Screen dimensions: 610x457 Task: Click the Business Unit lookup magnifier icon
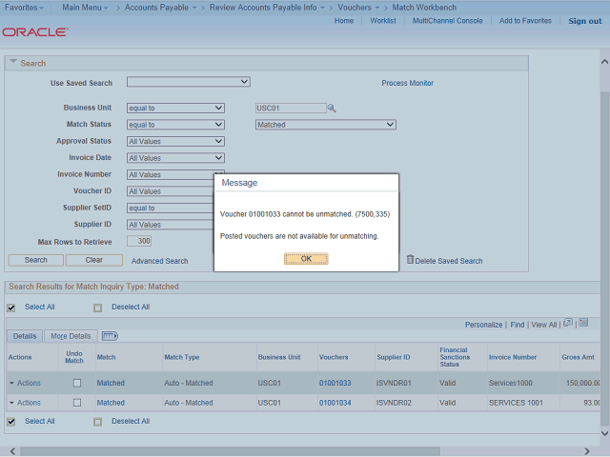[332, 108]
